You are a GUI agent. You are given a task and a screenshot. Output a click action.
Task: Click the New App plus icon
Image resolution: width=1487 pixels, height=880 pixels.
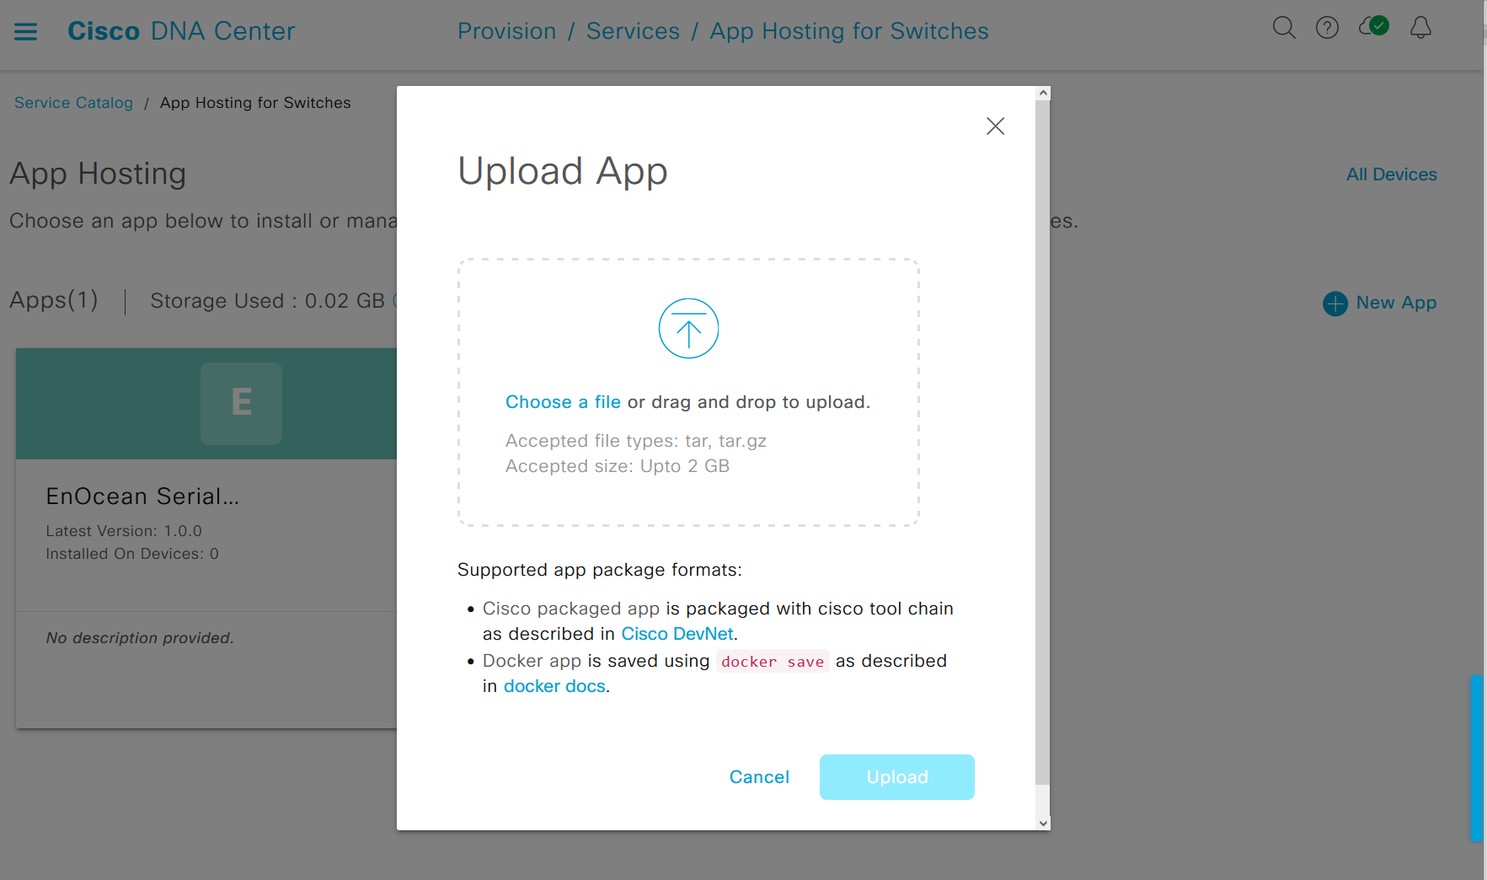pyautogui.click(x=1335, y=303)
